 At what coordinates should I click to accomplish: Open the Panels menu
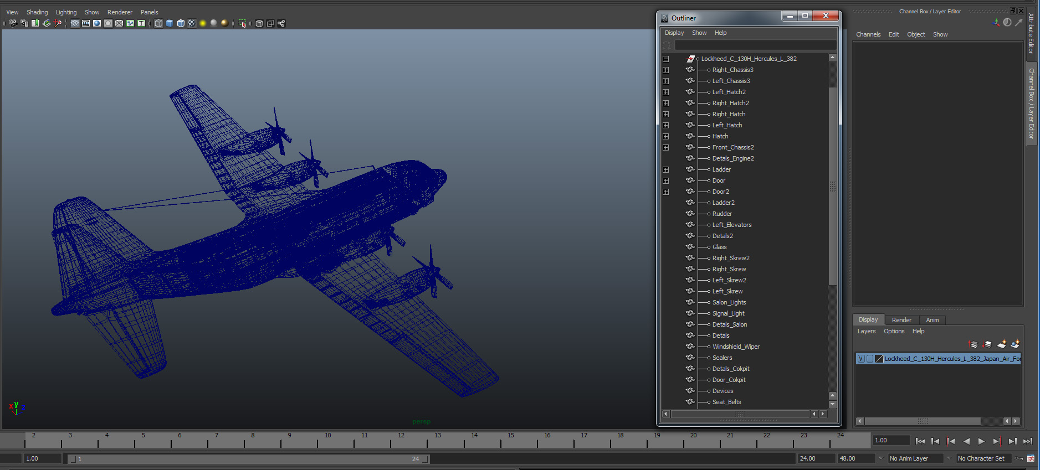coord(149,12)
